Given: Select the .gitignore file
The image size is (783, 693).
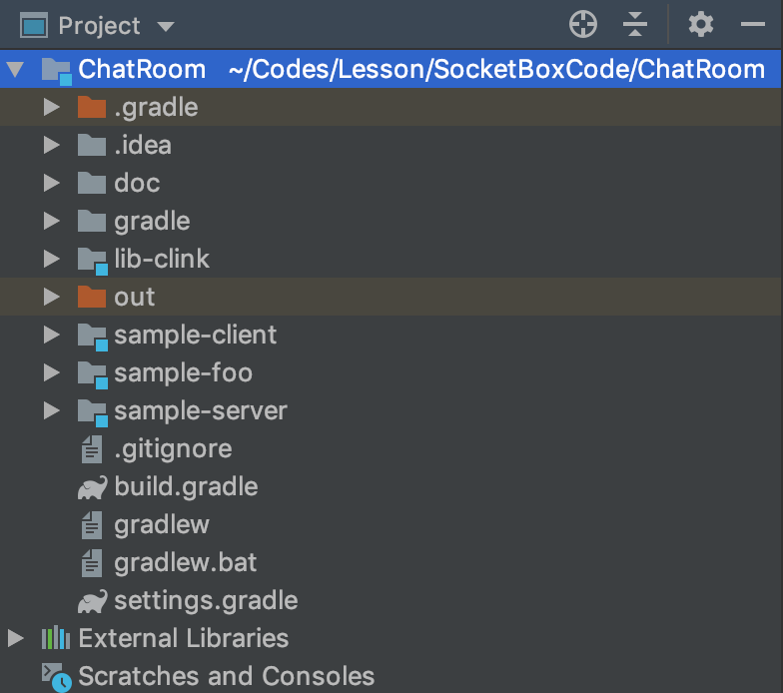Looking at the screenshot, I should 173,449.
